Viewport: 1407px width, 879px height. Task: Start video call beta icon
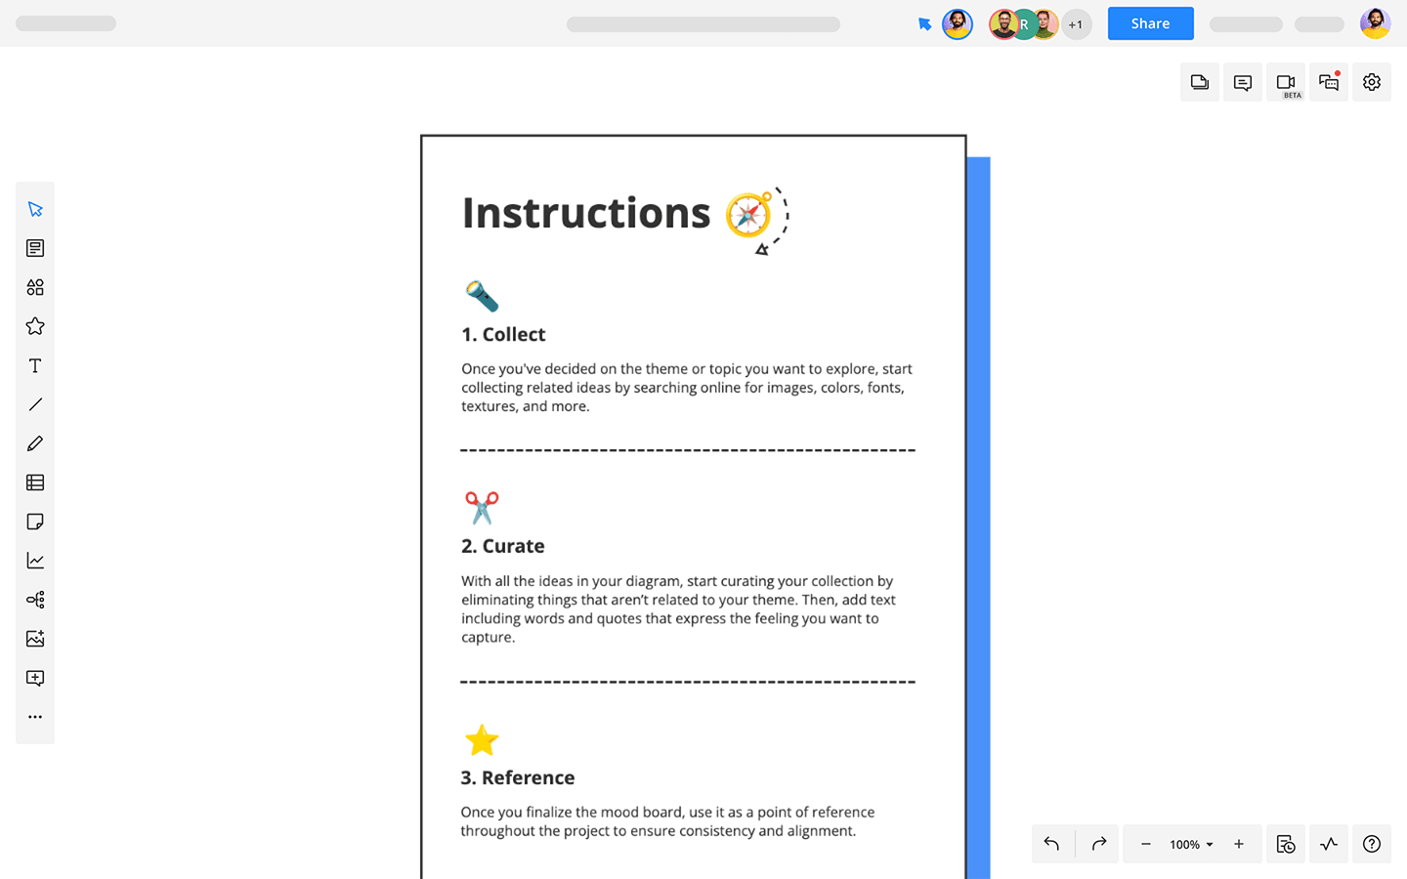1286,82
